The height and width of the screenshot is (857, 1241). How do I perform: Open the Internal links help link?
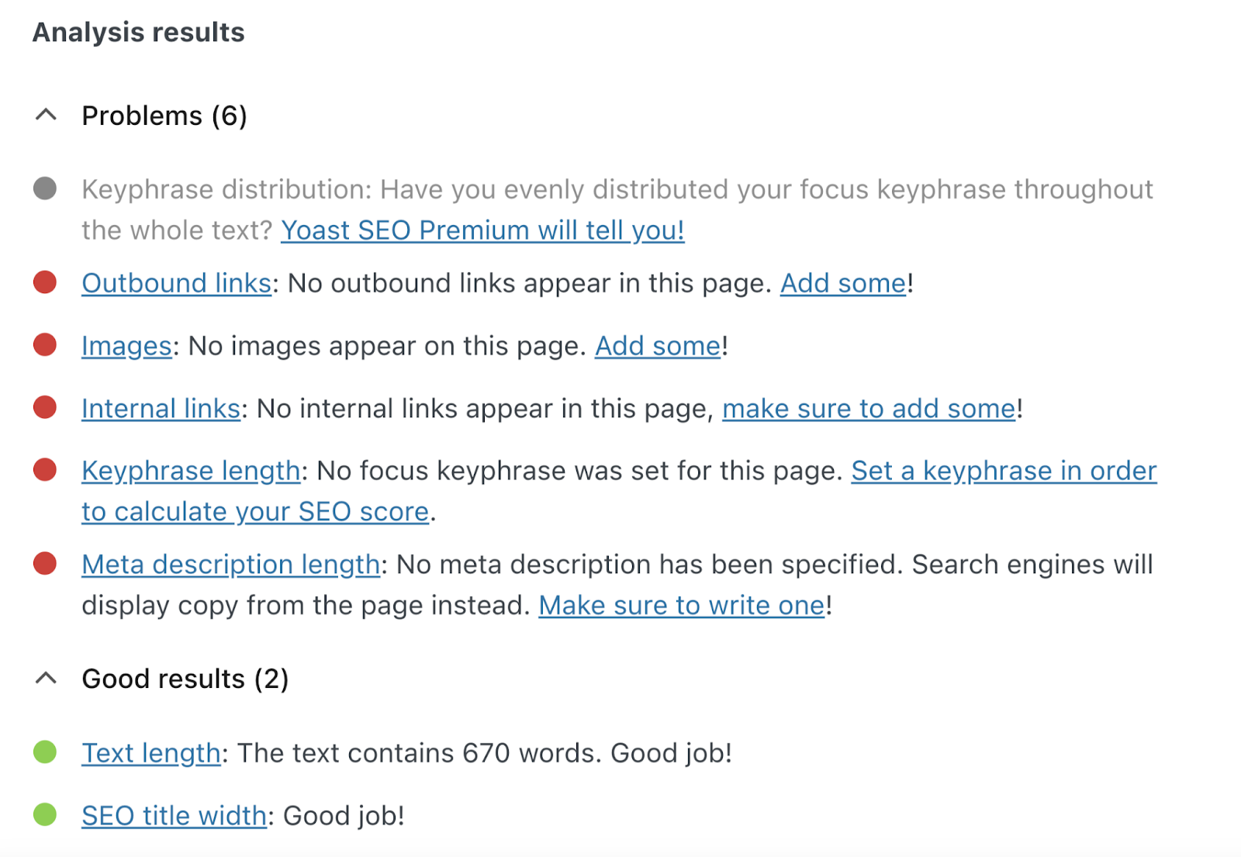[160, 408]
